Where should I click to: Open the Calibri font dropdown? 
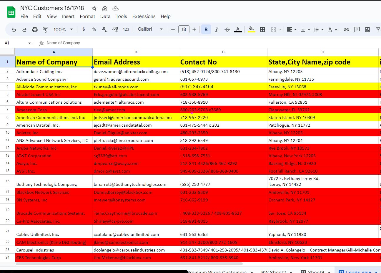150,29
